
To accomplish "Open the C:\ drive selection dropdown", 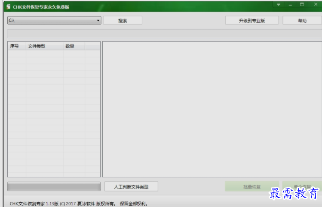I will 54,20.
